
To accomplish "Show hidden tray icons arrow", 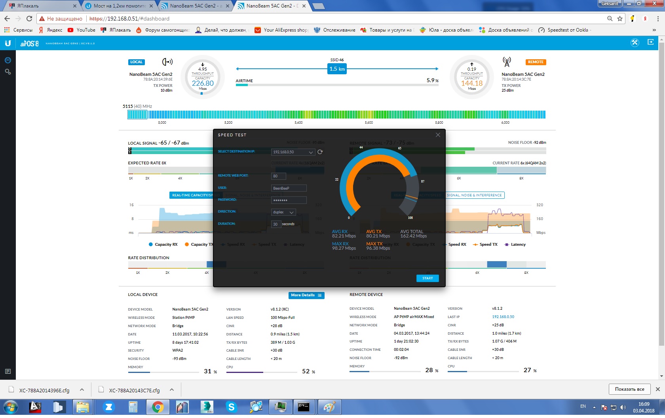I will 594,407.
